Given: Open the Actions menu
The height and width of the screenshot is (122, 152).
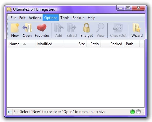Looking at the screenshot, I should 35,18.
